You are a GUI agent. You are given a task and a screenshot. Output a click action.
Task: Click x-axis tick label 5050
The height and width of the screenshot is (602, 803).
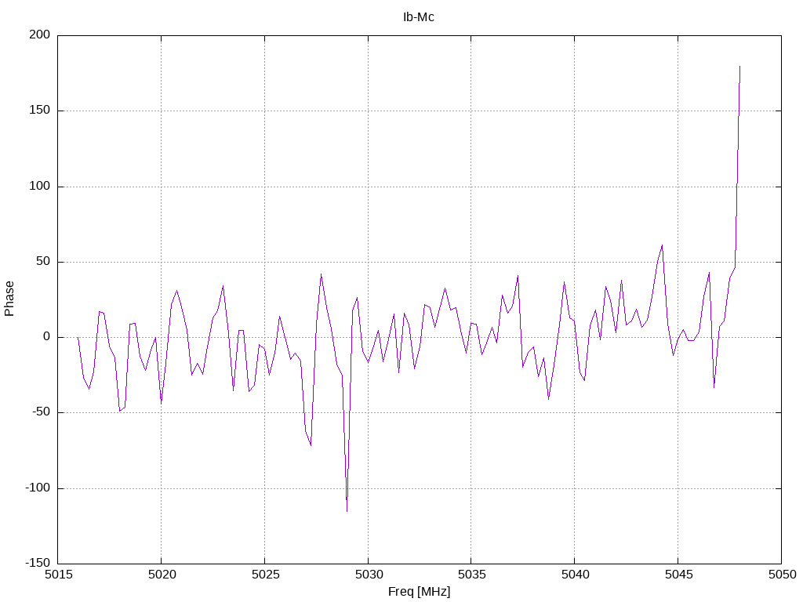coord(782,575)
